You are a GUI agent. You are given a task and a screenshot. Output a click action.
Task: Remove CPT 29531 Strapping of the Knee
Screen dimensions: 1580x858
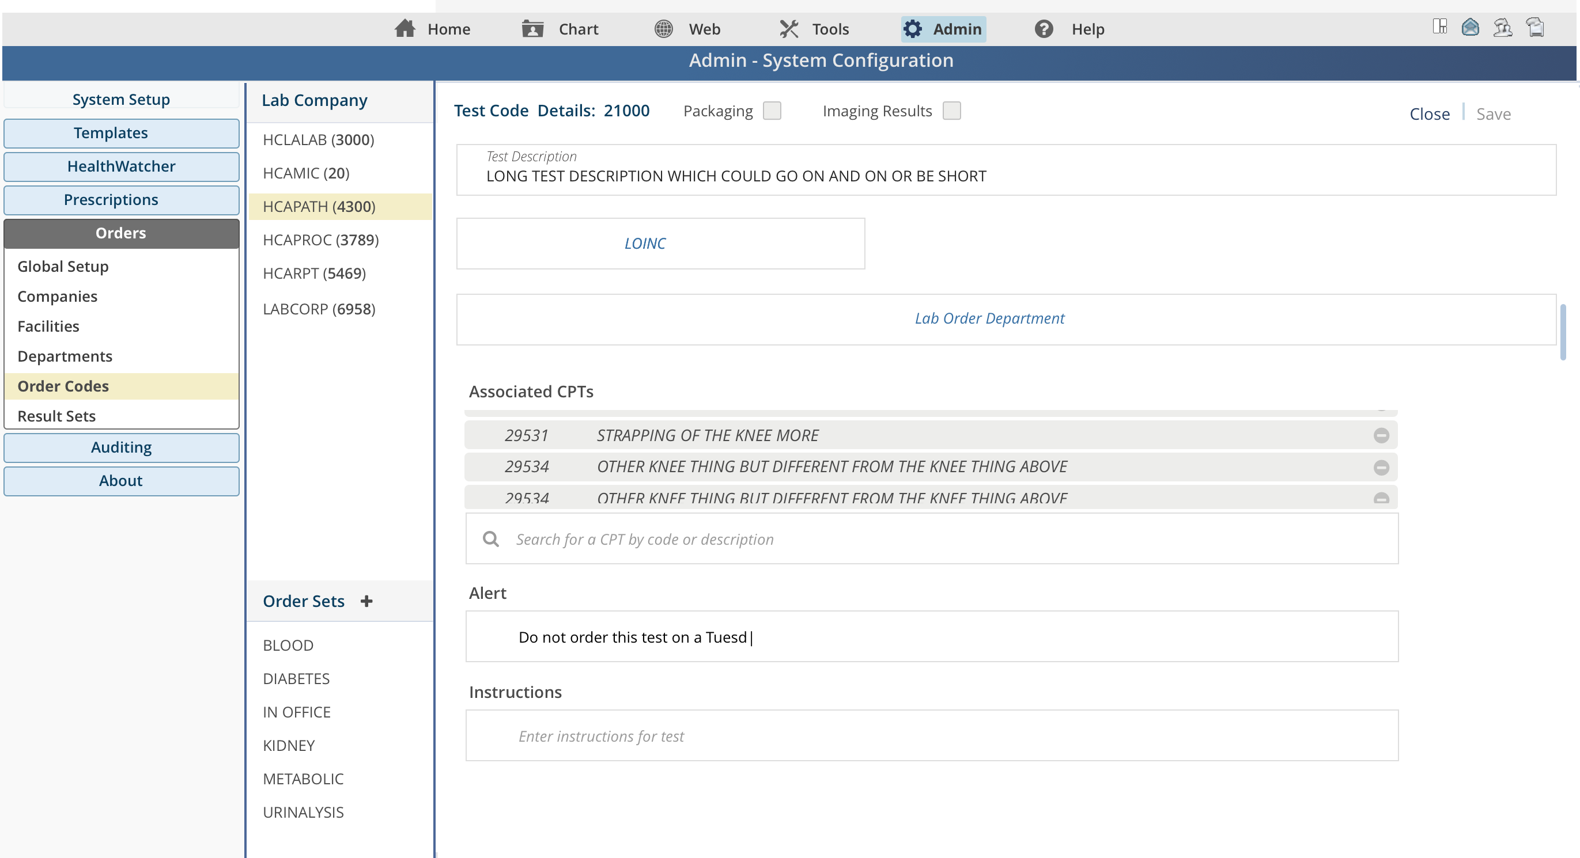(1381, 436)
